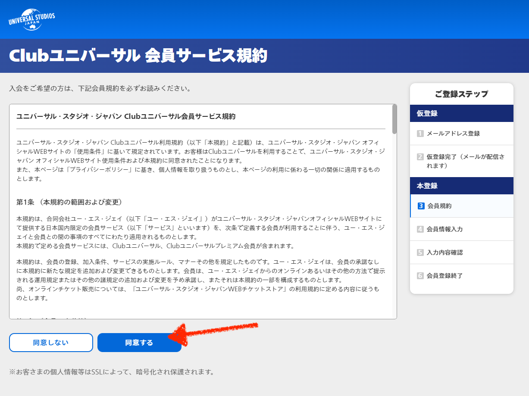
Task: Select step 4 会員情報入力
Action: click(462, 229)
